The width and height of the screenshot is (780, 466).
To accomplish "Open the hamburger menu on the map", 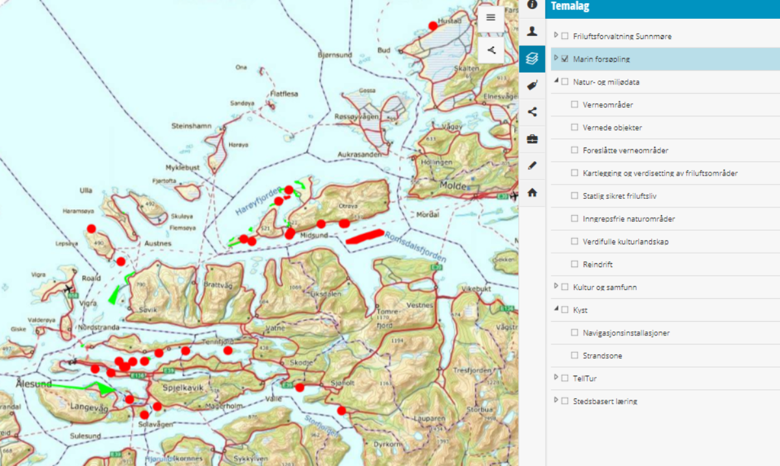I will click(491, 18).
